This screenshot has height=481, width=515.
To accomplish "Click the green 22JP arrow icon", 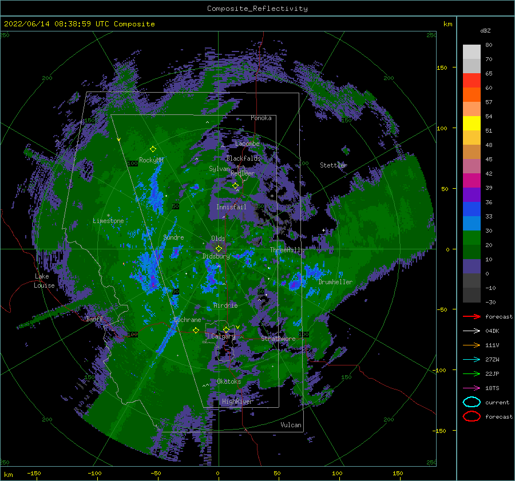I will pos(472,373).
